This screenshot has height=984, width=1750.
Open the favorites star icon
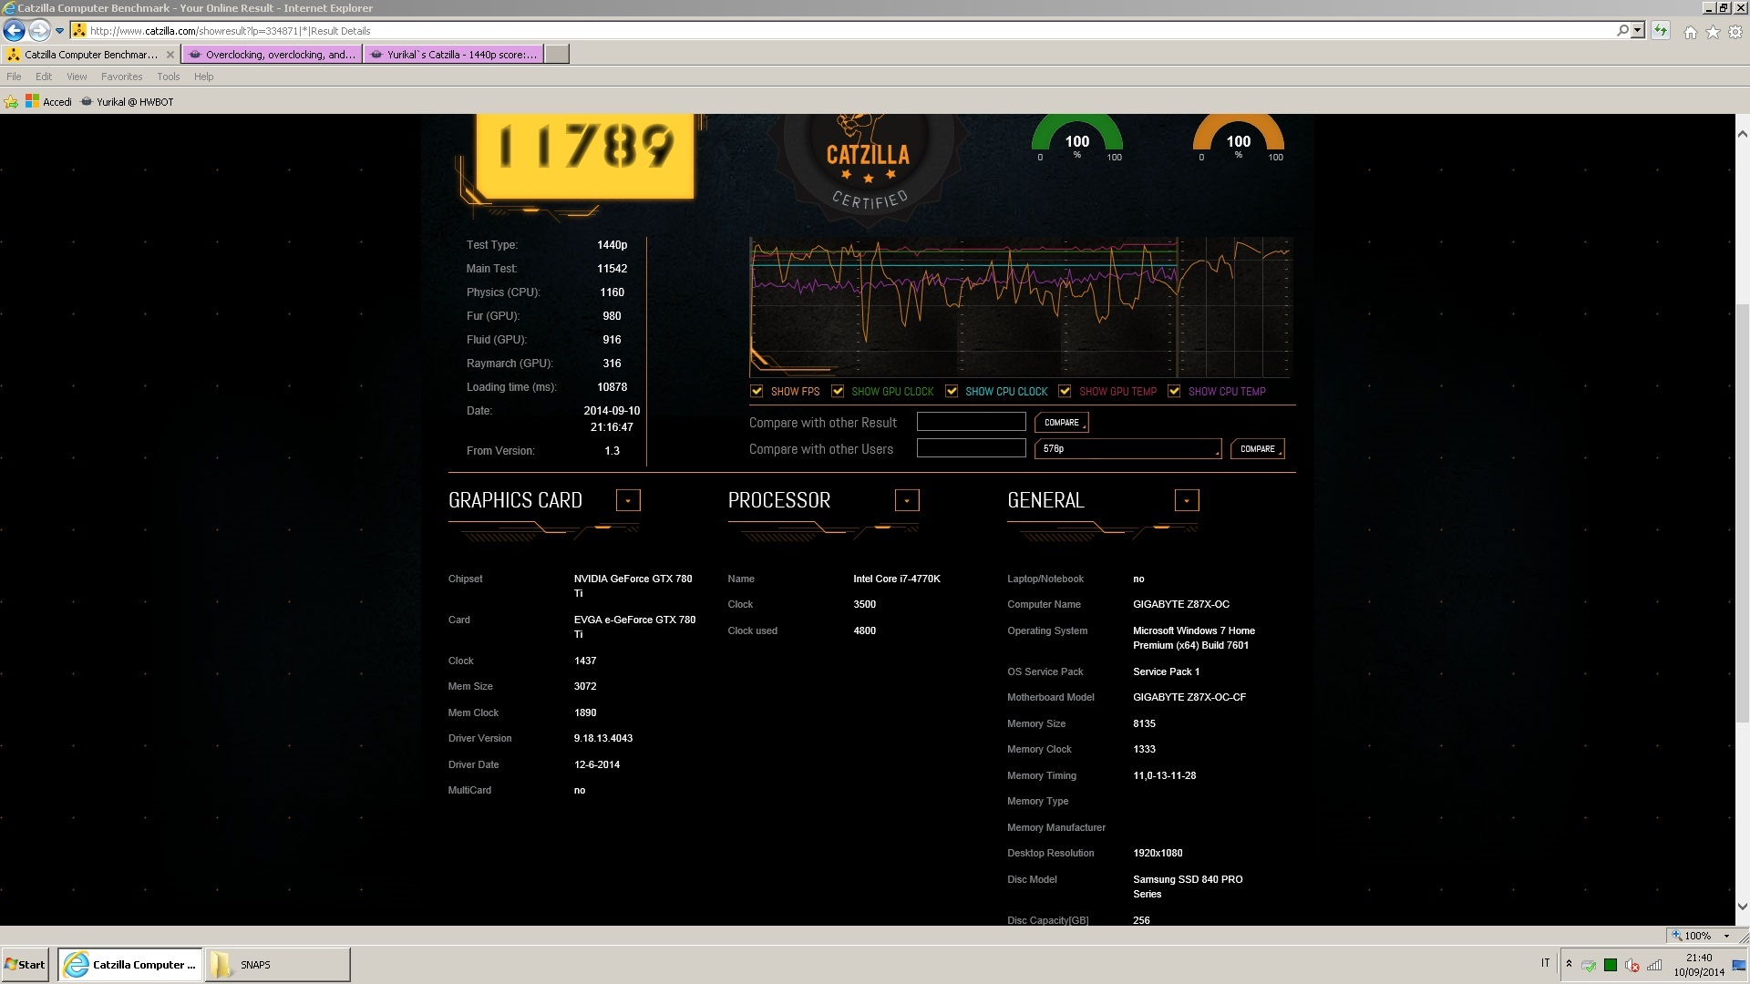[x=1714, y=32]
